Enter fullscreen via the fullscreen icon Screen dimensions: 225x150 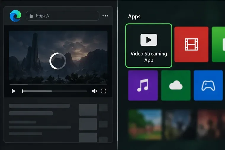click(104, 91)
